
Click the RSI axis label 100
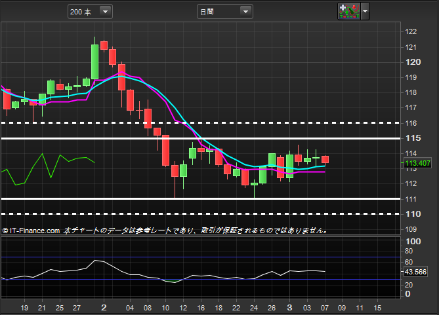coord(413,242)
